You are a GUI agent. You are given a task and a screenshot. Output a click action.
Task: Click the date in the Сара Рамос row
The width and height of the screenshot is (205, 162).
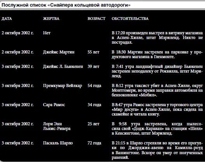point(18,105)
